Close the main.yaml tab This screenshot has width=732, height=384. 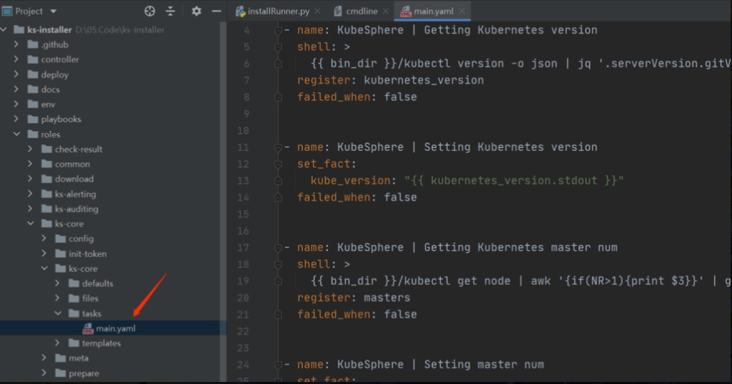pyautogui.click(x=462, y=12)
